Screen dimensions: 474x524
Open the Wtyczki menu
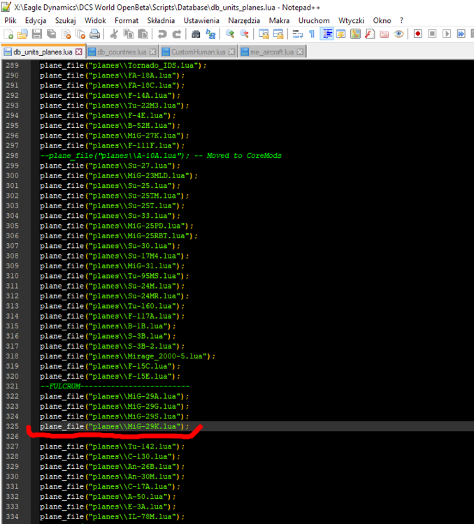[x=351, y=21]
